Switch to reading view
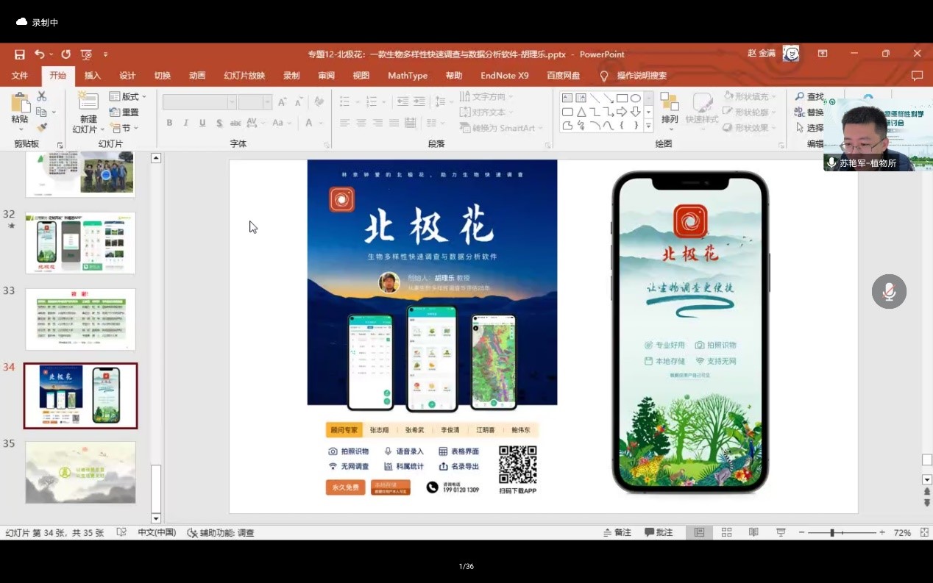The image size is (933, 583). point(753,532)
